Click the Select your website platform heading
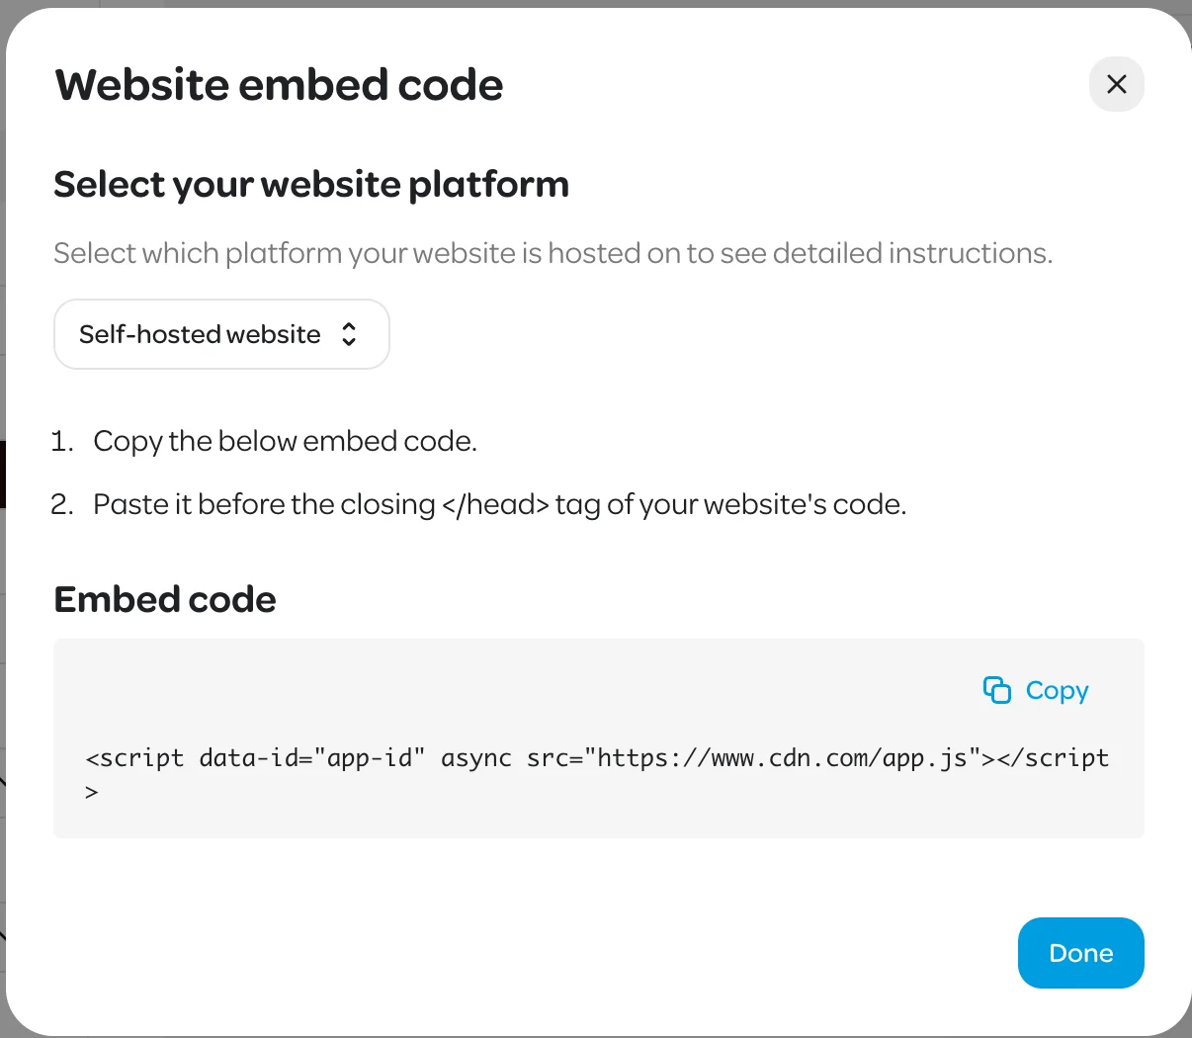 tap(311, 185)
